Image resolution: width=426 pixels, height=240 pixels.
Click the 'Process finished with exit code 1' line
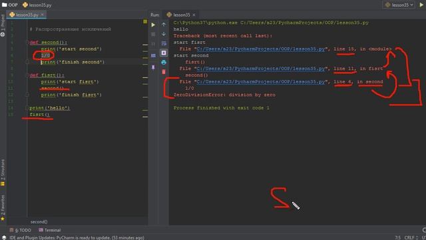tap(222, 108)
